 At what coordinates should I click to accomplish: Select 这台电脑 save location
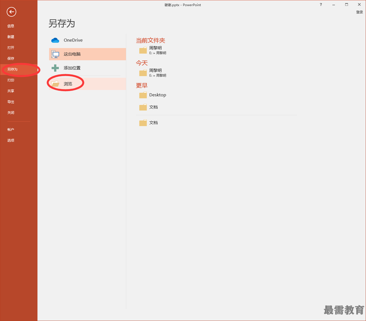point(87,54)
